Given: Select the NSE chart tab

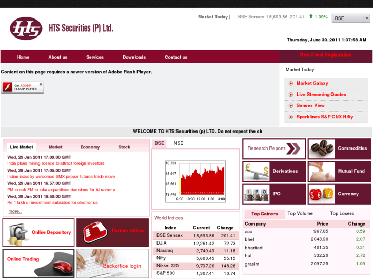Looking at the screenshot, I should coord(179,143).
